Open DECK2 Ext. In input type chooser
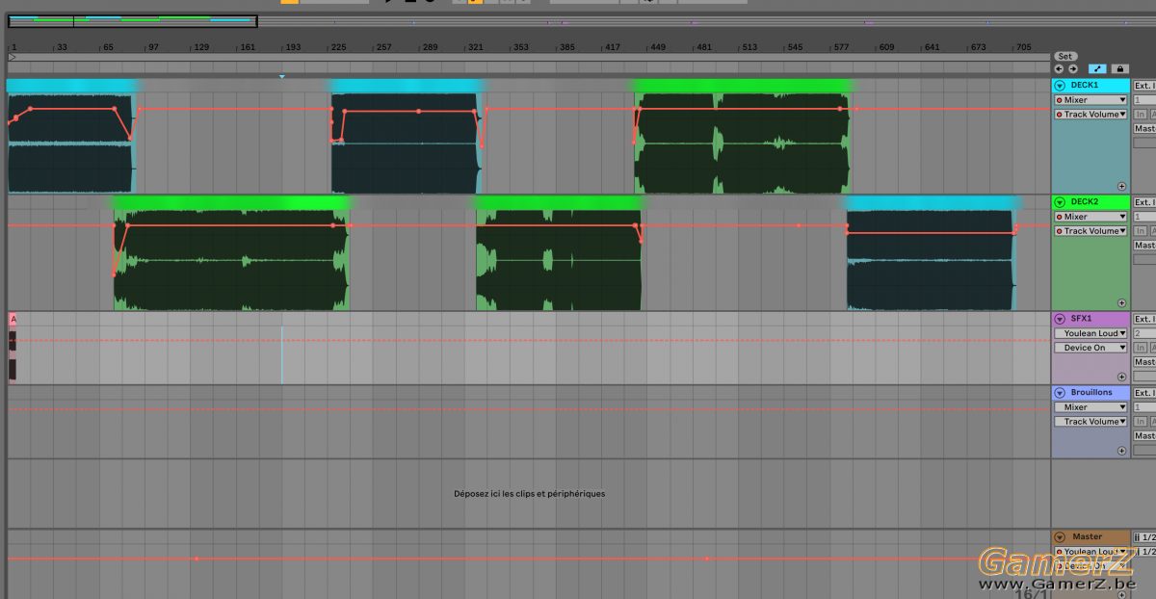The image size is (1156, 599). [1144, 202]
